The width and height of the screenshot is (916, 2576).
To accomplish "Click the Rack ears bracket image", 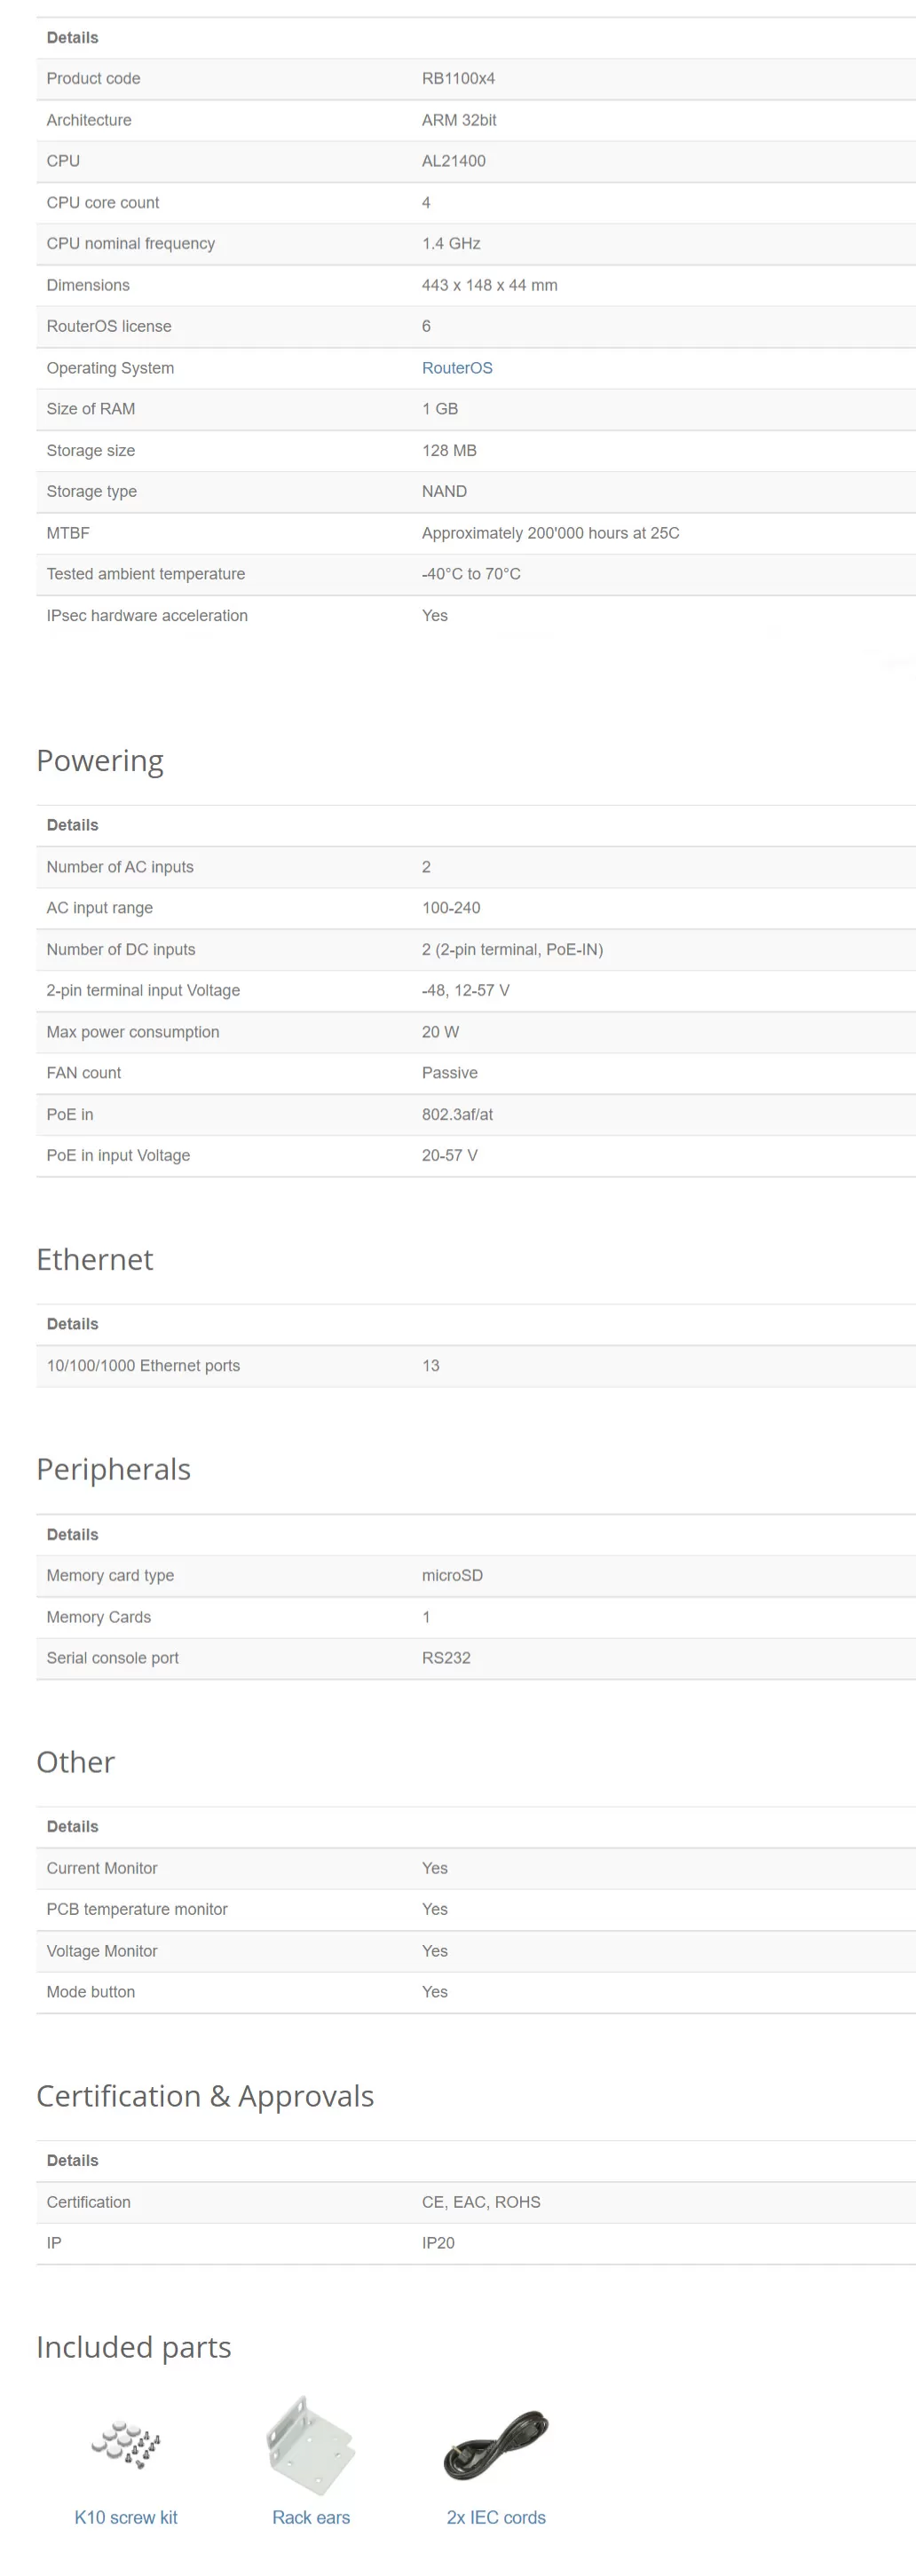I will 311,2446.
